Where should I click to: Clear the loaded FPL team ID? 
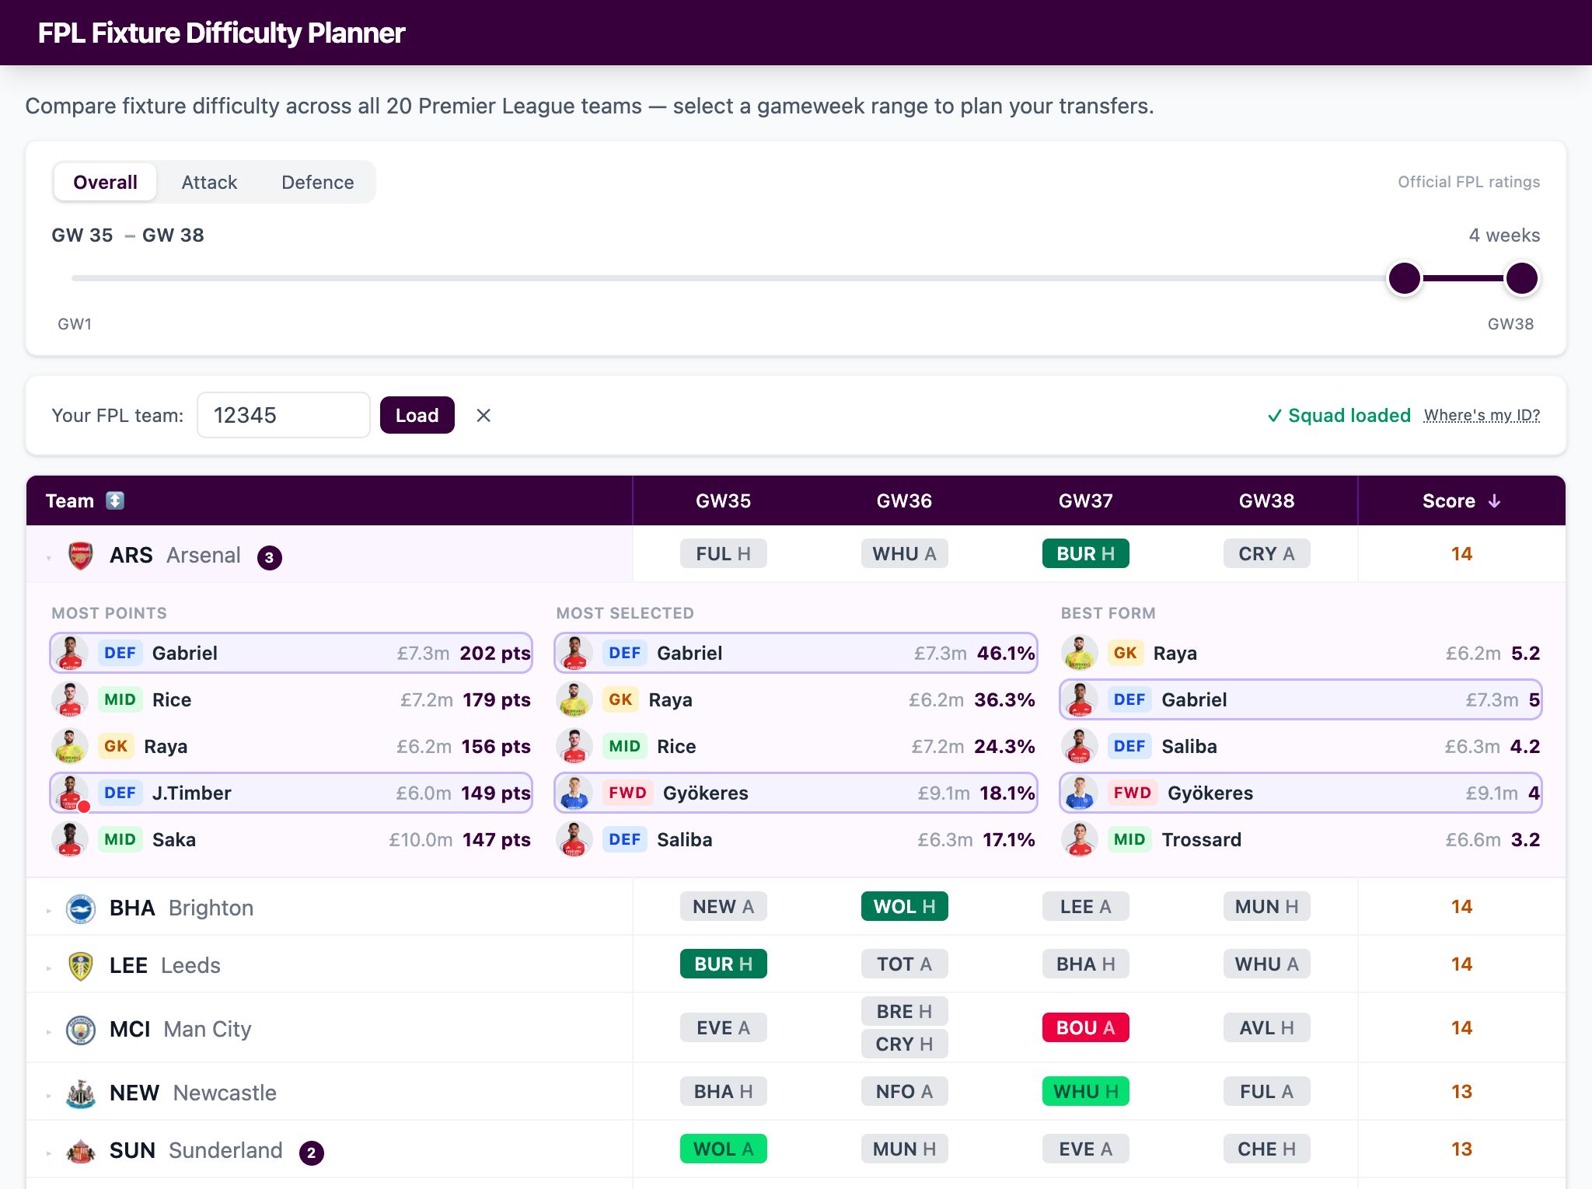484,416
